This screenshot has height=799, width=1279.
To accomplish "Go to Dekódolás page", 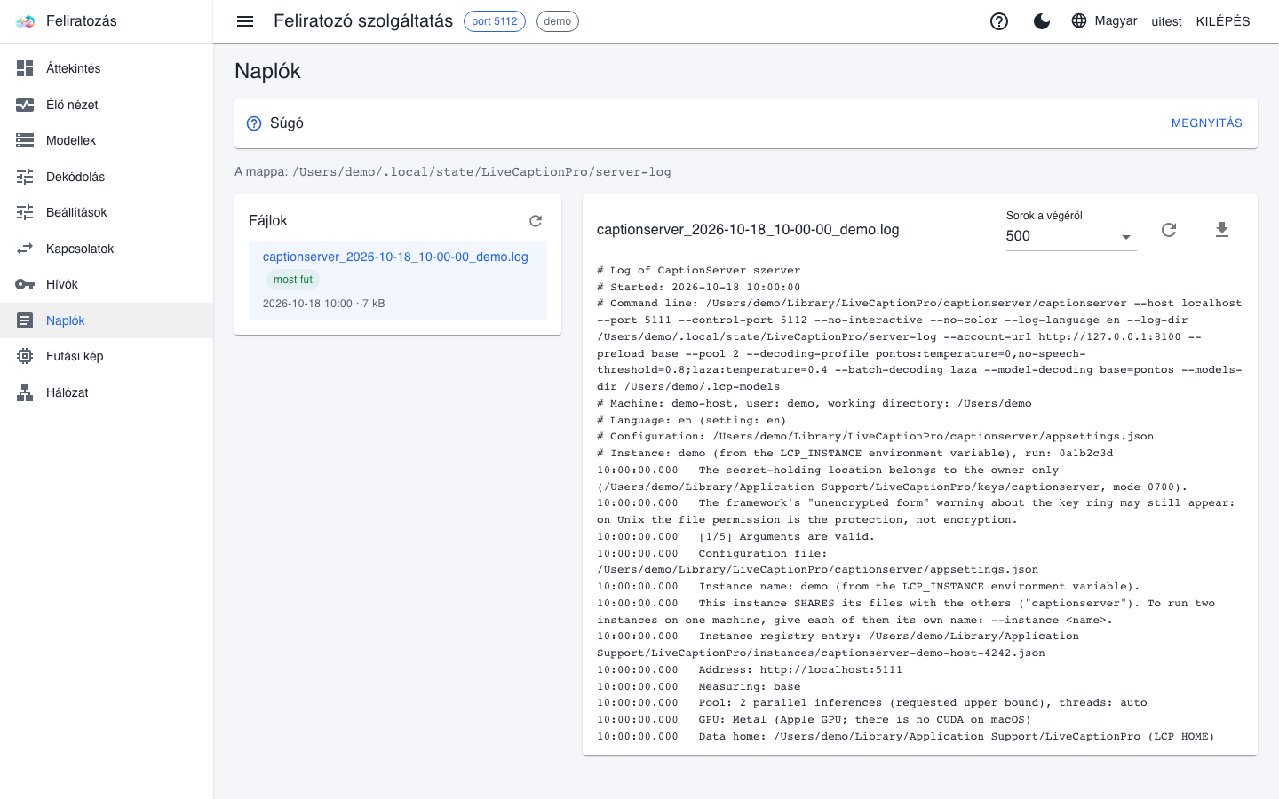I will (107, 177).
